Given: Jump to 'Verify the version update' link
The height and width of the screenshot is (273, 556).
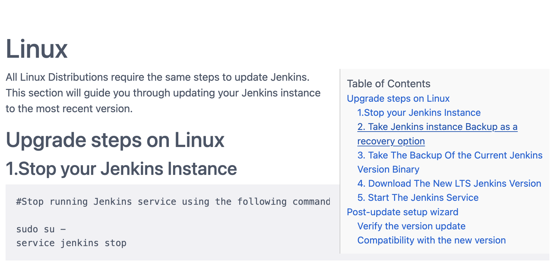Looking at the screenshot, I should click(411, 226).
